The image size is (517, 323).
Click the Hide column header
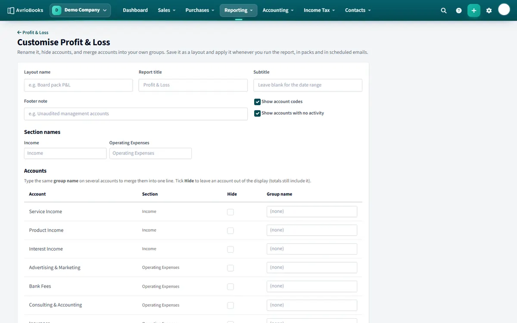(x=232, y=194)
